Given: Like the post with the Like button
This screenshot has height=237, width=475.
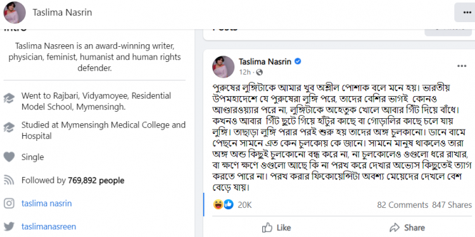Looking at the screenshot, I should click(x=276, y=228).
